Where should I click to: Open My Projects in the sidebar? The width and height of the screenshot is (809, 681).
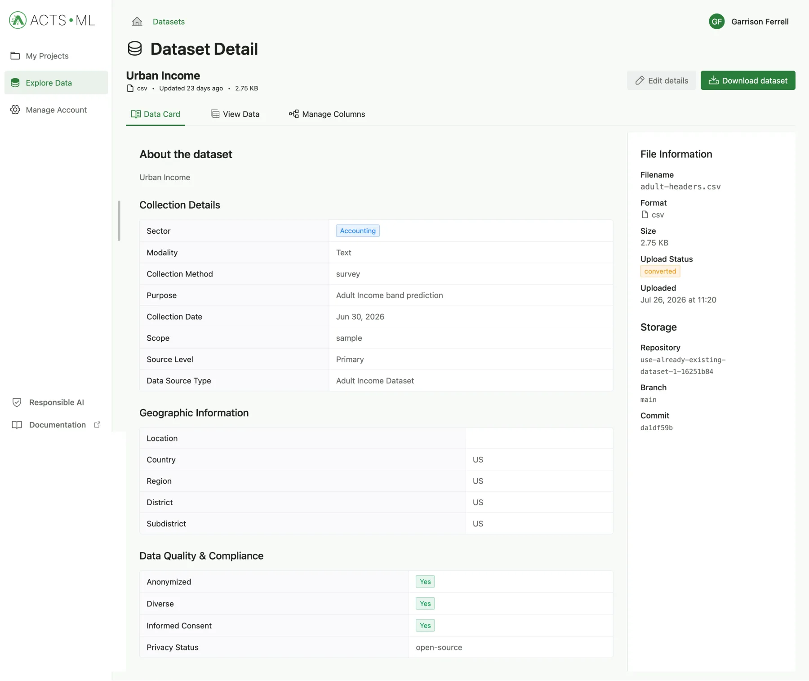pyautogui.click(x=56, y=56)
